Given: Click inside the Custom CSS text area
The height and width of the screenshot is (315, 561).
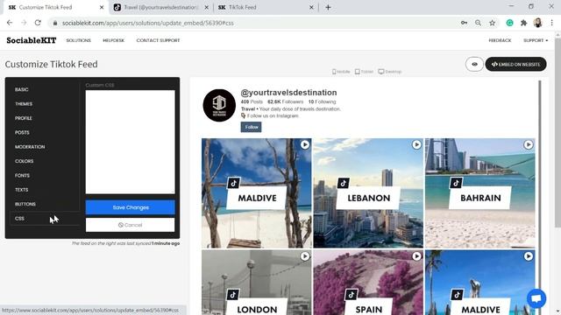Looking at the screenshot, I should [x=131, y=142].
